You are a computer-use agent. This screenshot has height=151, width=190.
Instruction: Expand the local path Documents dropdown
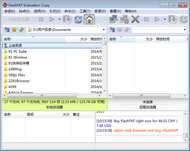(x=103, y=30)
